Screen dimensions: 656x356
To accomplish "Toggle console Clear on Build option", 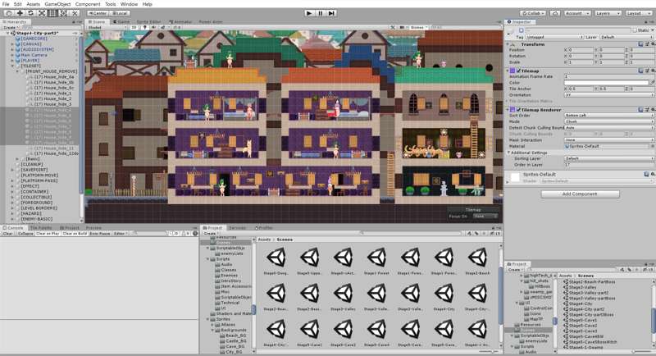I will pyautogui.click(x=75, y=234).
